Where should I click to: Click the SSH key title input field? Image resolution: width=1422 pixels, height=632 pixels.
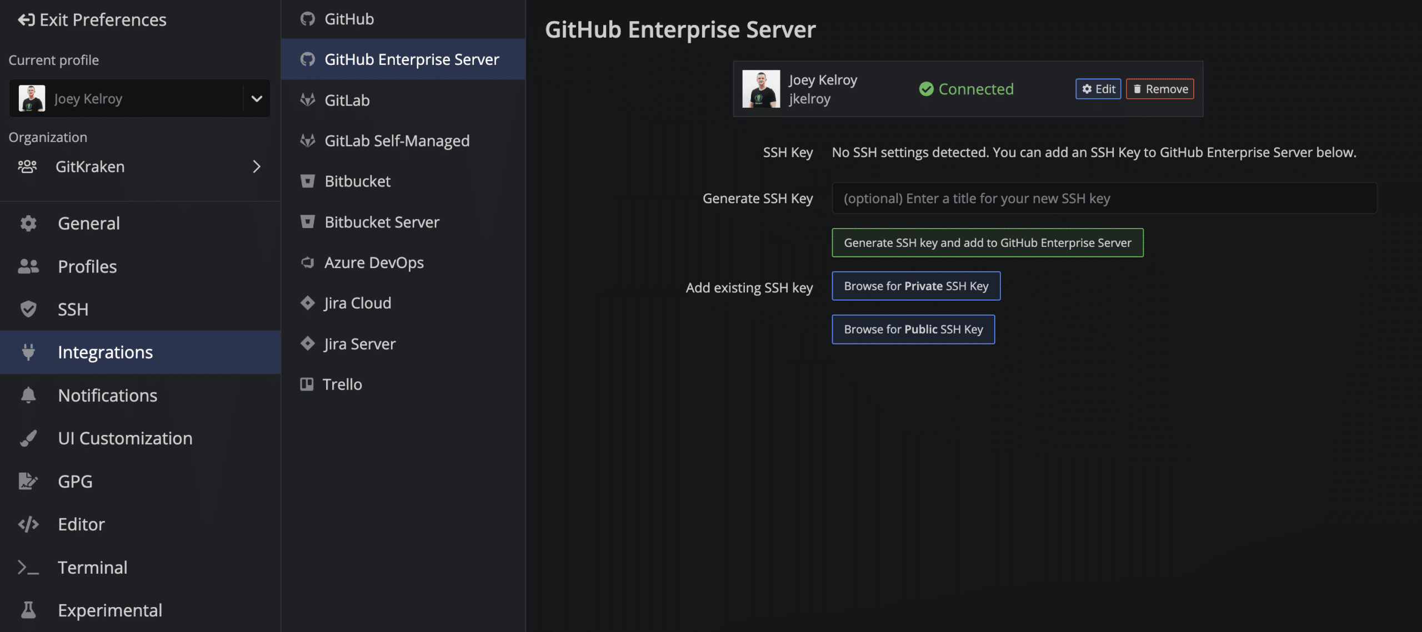click(x=1104, y=198)
